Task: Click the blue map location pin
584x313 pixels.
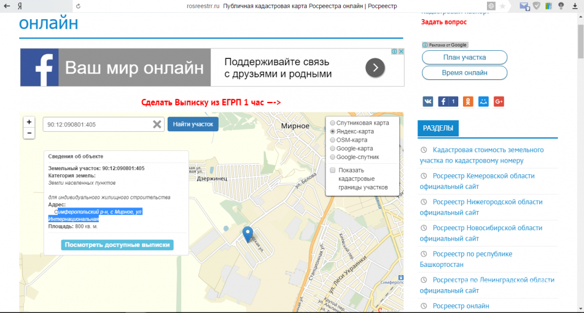Action: tap(247, 234)
